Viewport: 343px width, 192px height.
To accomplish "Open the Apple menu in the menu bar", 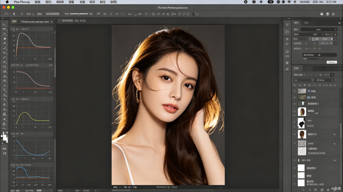I will (7, 2).
